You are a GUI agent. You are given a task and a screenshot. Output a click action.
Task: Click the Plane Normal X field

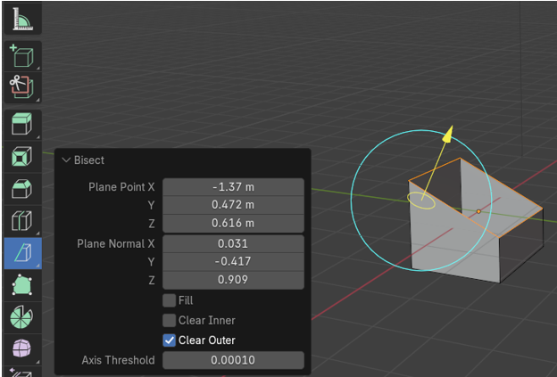click(x=233, y=243)
